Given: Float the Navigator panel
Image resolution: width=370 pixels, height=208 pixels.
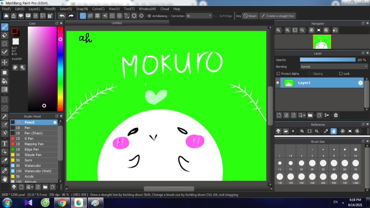Looking at the screenshot, I should tap(363, 23).
